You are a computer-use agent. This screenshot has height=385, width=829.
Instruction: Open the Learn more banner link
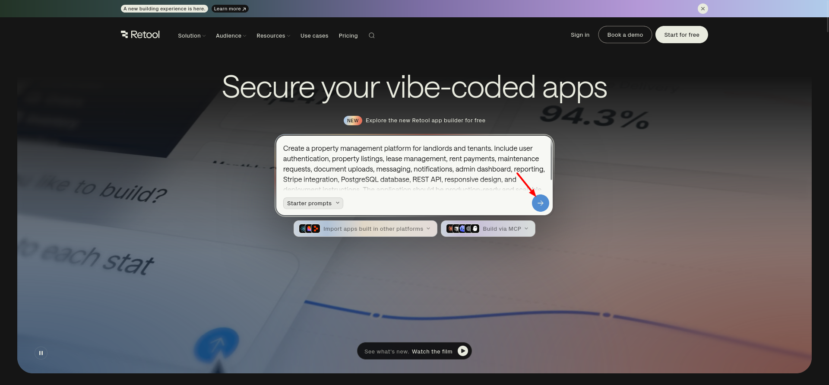point(230,9)
